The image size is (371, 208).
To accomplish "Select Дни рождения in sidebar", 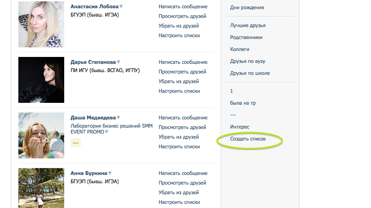I will (247, 8).
